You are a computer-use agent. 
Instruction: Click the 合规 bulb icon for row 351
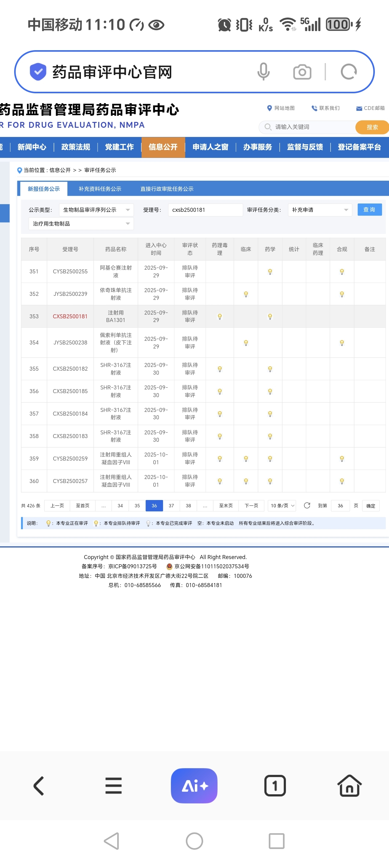[342, 272]
